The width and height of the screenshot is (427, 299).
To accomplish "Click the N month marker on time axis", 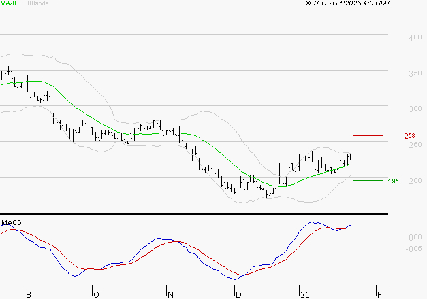I will pyautogui.click(x=170, y=295).
